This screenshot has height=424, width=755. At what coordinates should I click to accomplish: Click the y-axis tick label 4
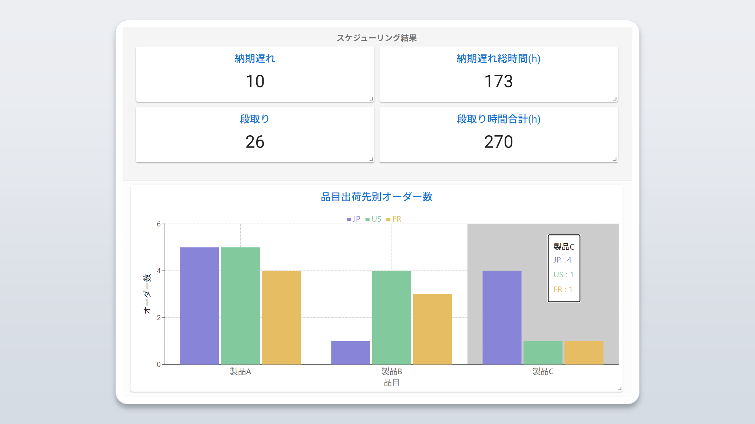click(159, 271)
